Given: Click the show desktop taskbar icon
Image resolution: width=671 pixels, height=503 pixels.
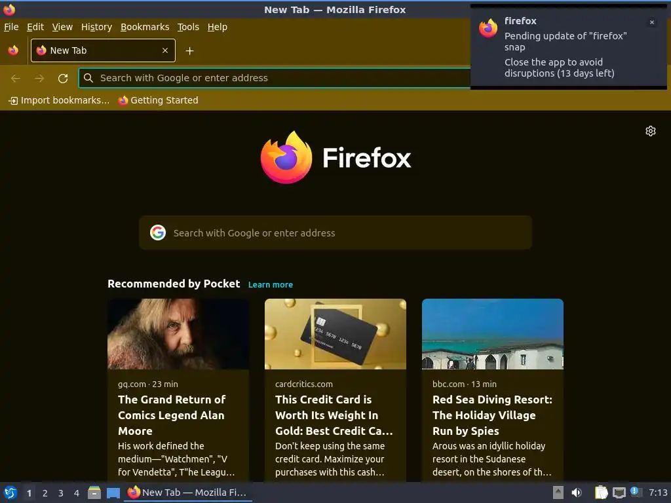Looking at the screenshot, I should [113, 493].
